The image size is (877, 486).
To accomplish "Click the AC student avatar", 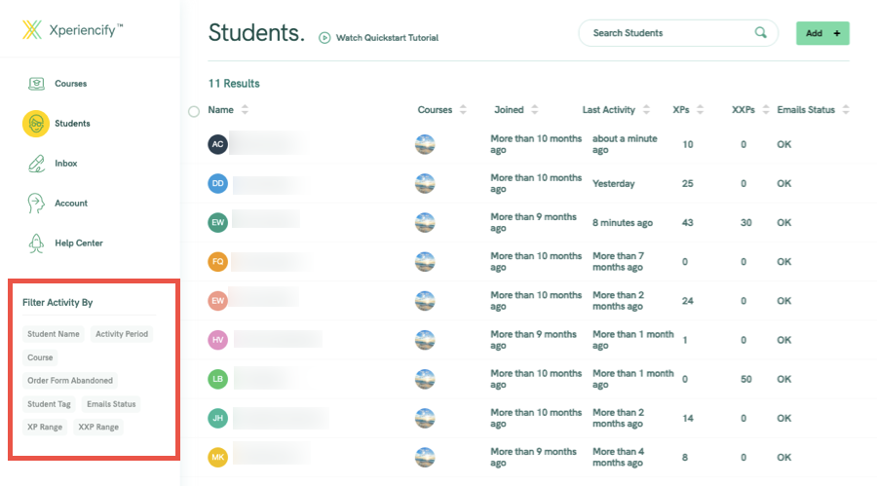I will [x=217, y=144].
